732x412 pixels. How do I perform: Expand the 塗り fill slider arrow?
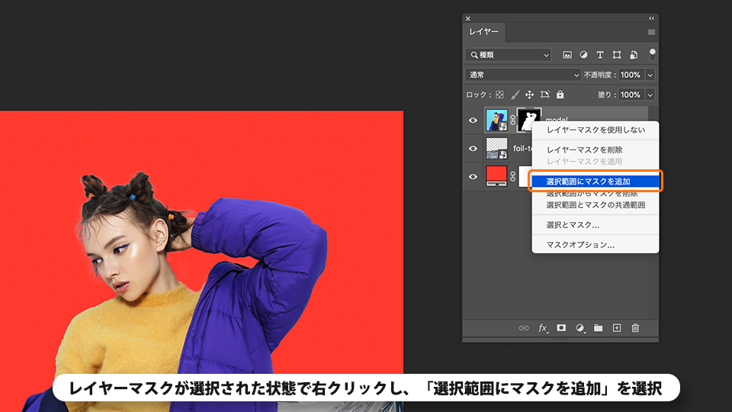650,95
